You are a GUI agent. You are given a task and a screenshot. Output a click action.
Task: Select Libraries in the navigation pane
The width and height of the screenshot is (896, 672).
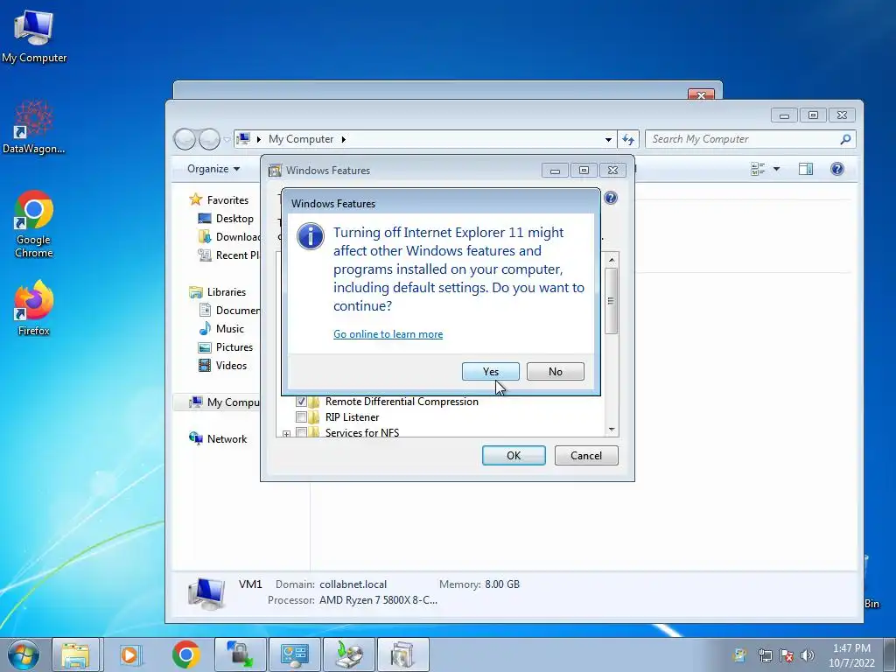point(227,291)
